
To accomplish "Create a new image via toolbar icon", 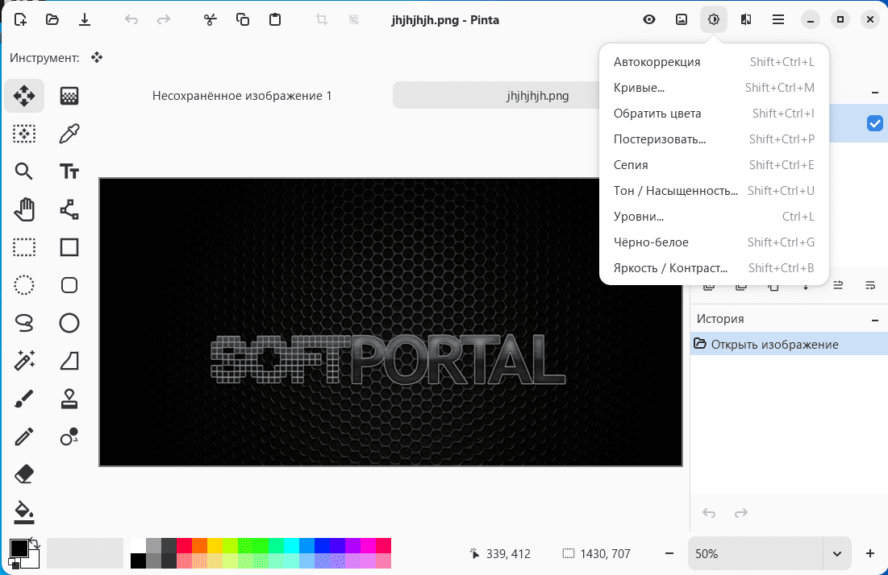I will coord(20,20).
